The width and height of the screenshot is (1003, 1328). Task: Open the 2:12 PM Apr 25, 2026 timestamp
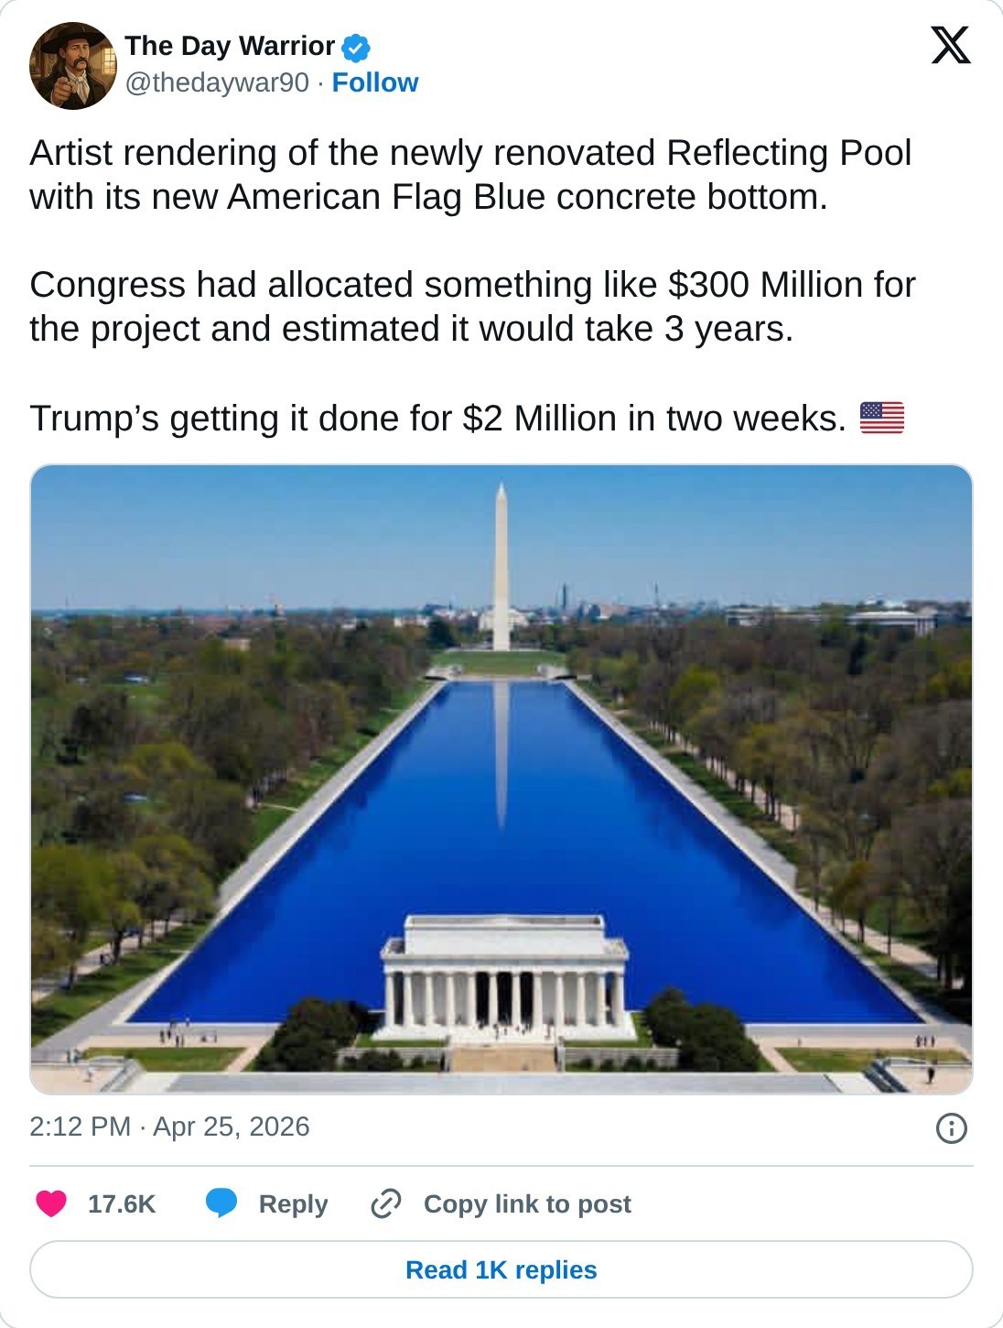(169, 1127)
